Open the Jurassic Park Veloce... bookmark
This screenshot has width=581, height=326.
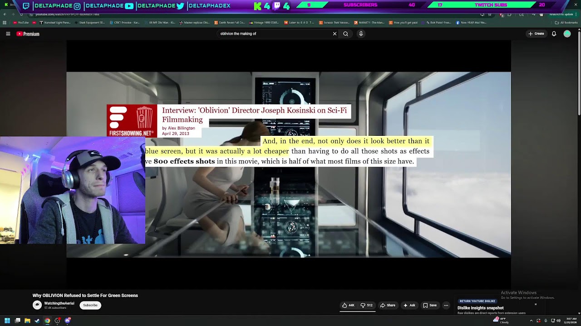tap(335, 23)
